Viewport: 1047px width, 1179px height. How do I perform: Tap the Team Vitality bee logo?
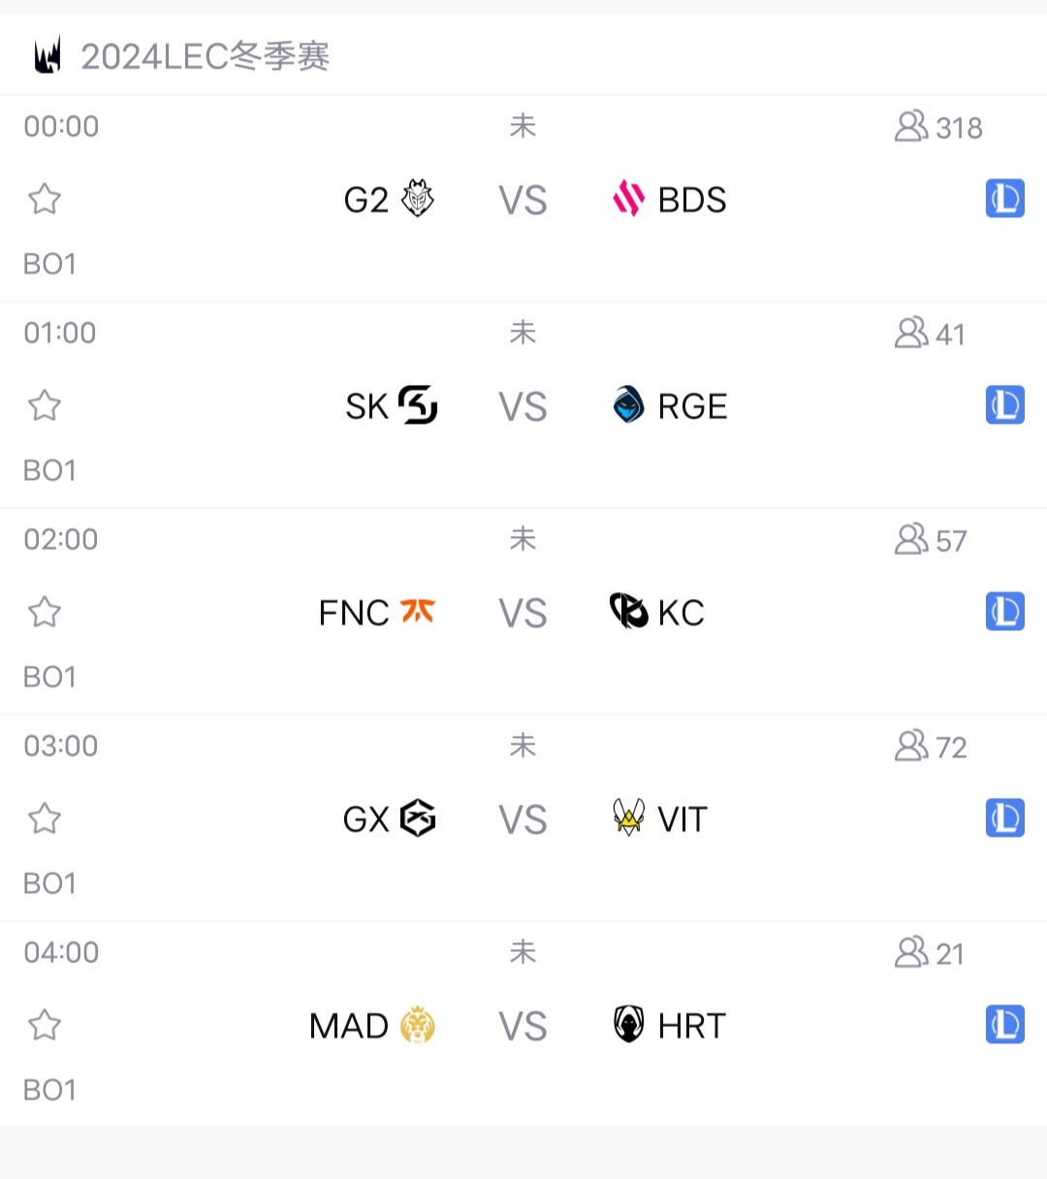click(x=629, y=817)
